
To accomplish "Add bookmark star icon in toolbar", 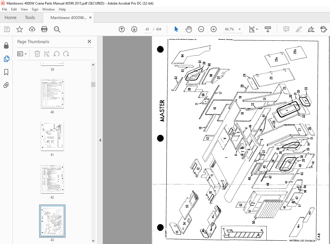I will [x=20, y=29].
